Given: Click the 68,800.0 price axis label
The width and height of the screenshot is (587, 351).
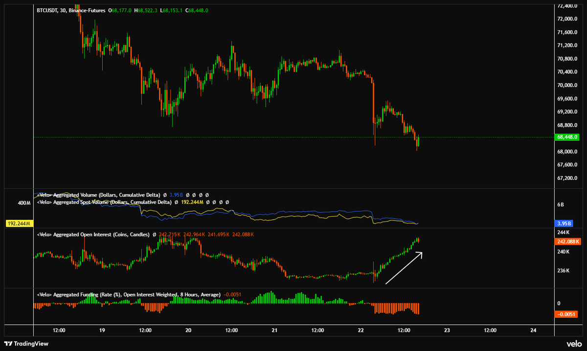Looking at the screenshot, I should (568, 125).
